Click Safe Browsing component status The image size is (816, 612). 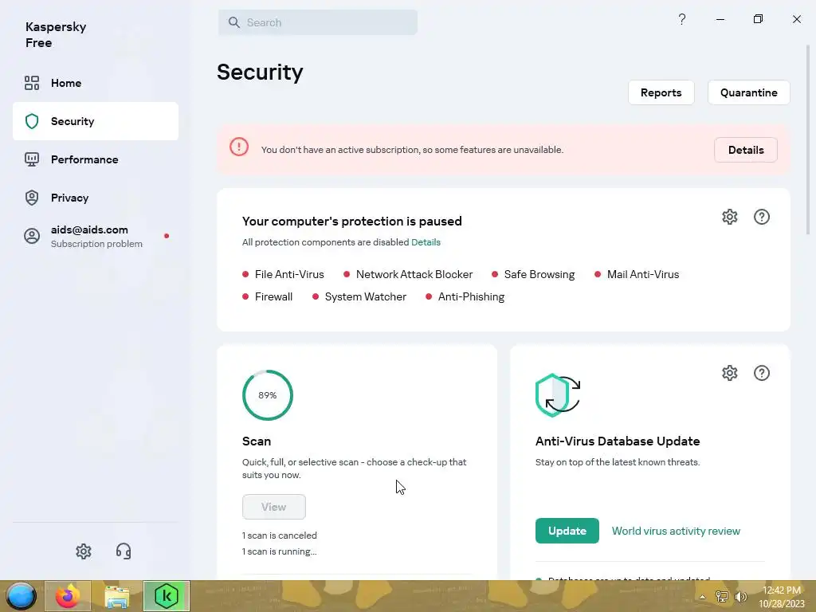pos(533,274)
